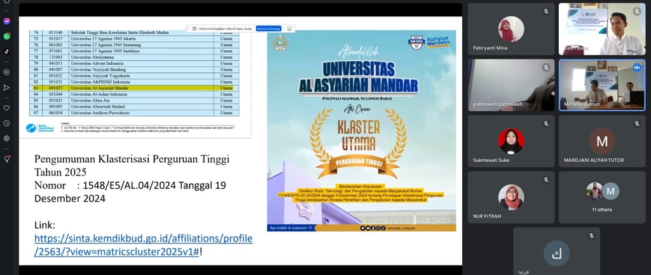Image resolution: width=651 pixels, height=275 pixels.
Task: Open TikTok in the browser sidebar
Action: click(6, 51)
